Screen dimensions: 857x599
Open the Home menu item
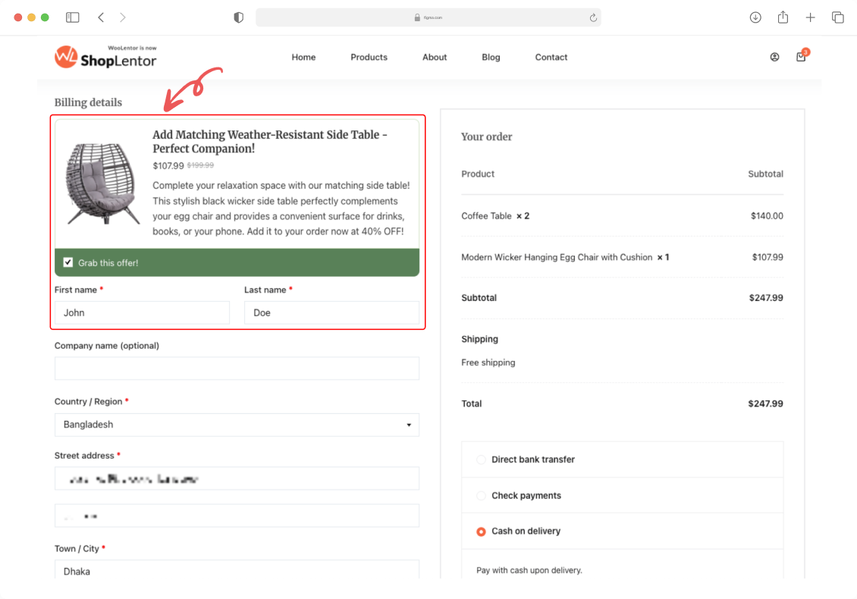[x=303, y=57]
